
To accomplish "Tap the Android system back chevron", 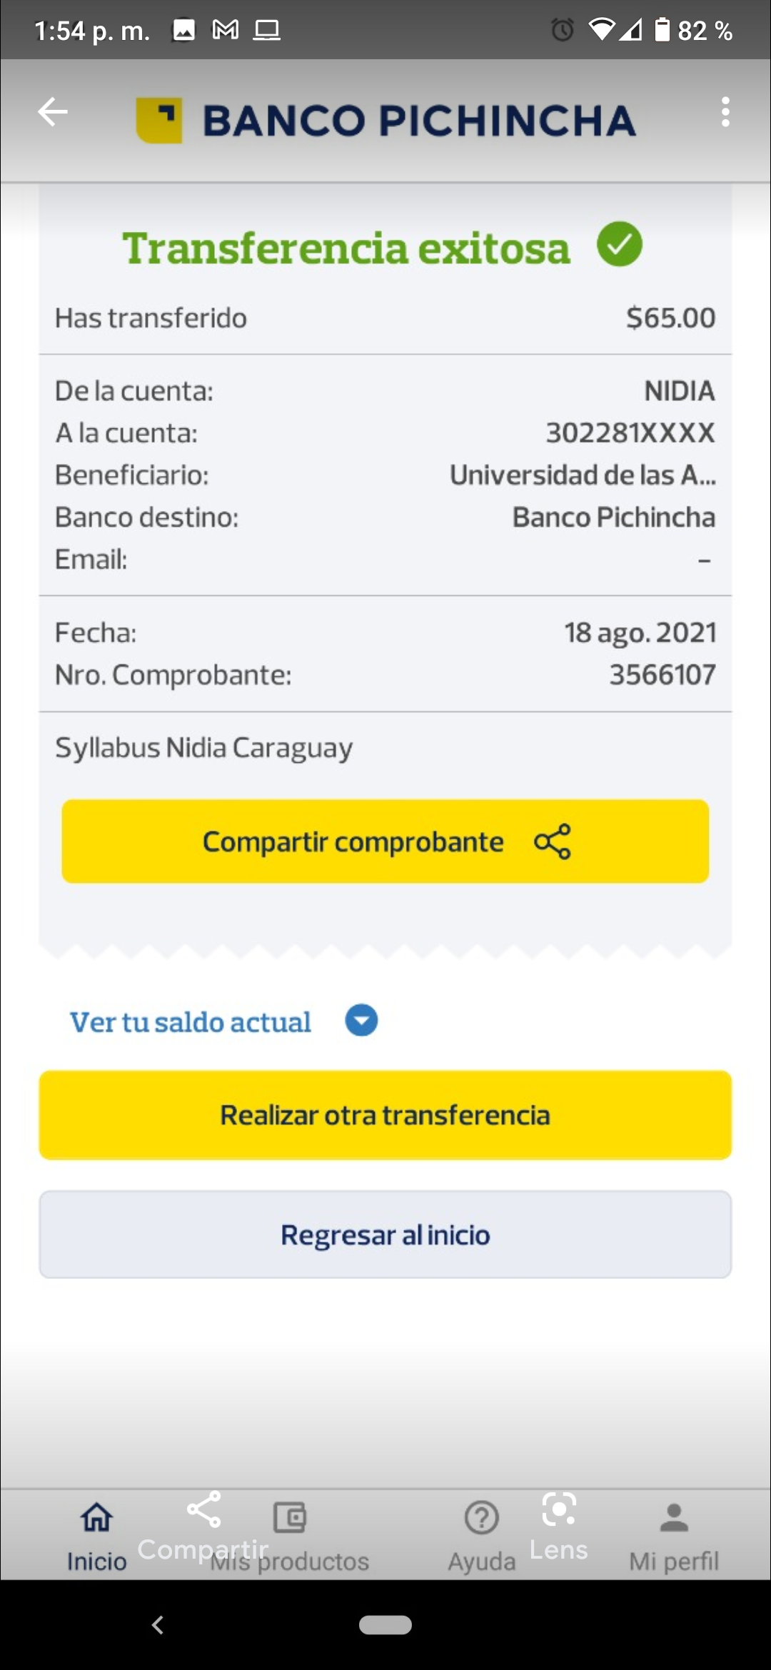I will tap(158, 1625).
